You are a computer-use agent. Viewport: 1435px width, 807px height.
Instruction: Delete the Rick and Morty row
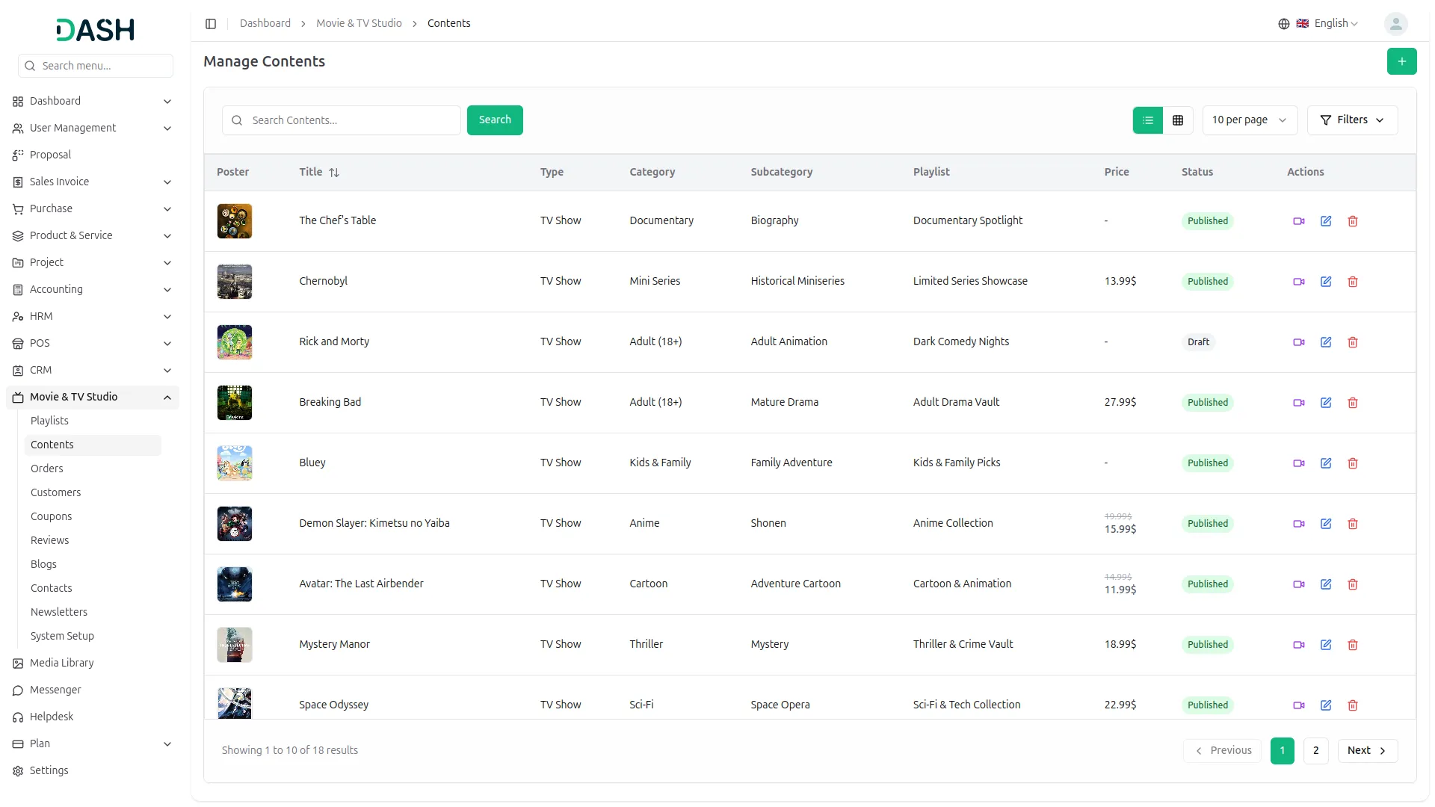tap(1353, 342)
